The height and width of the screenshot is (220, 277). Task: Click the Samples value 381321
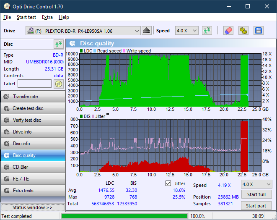(x=225, y=204)
